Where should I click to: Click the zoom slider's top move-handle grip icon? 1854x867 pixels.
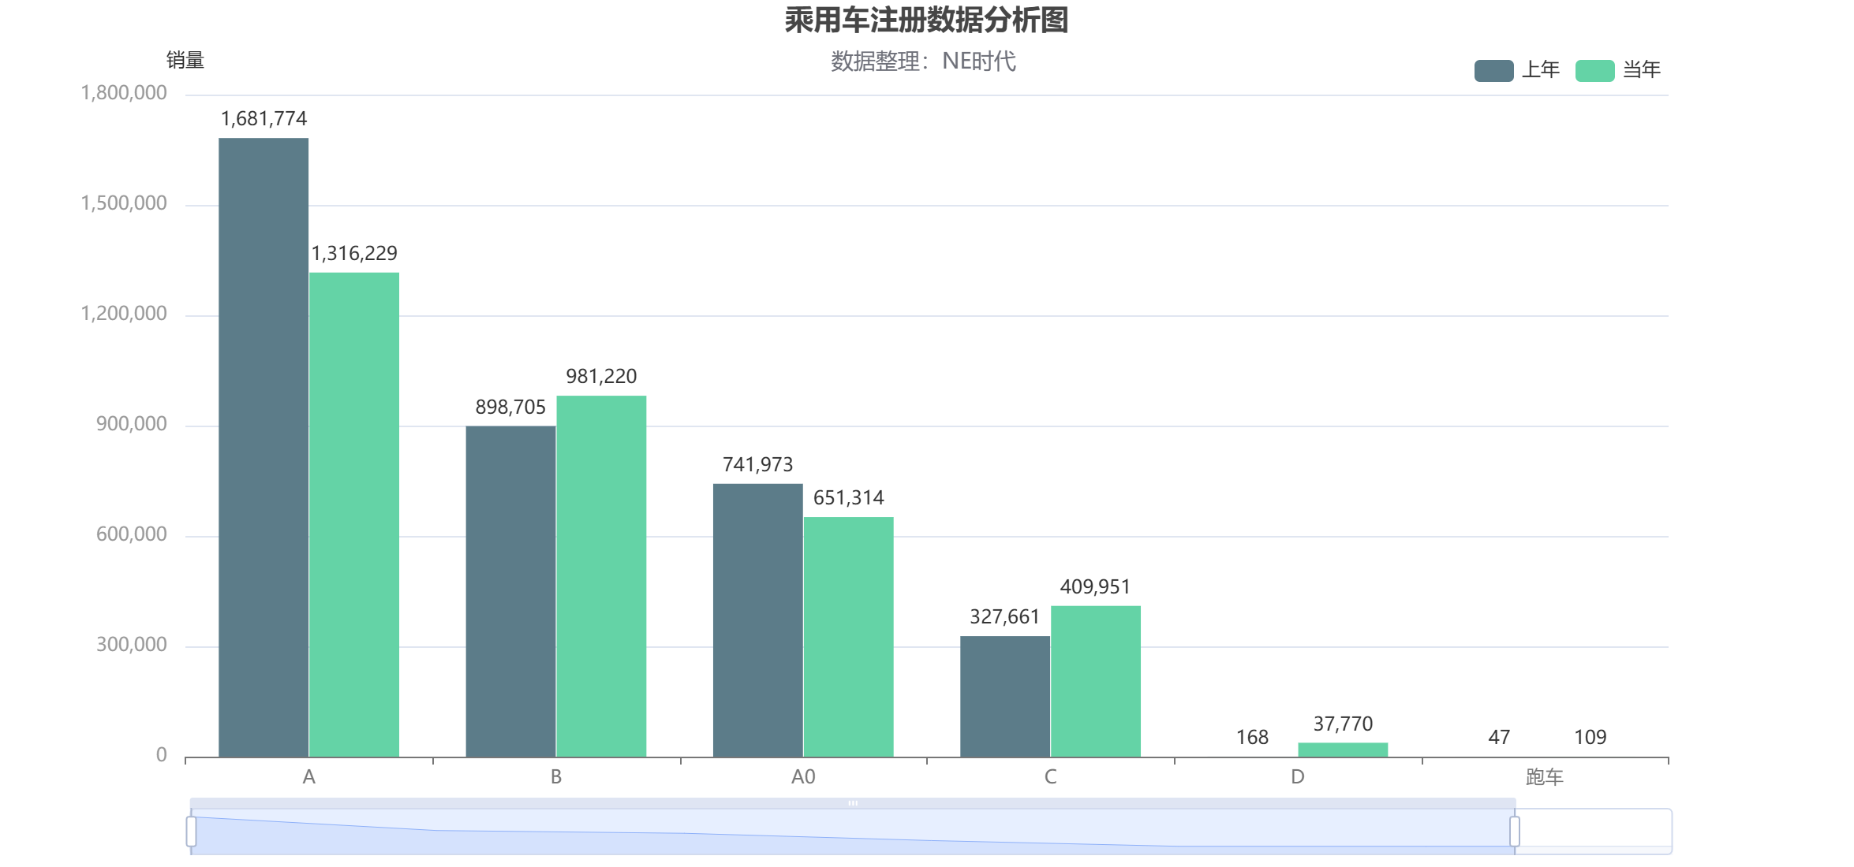click(853, 803)
